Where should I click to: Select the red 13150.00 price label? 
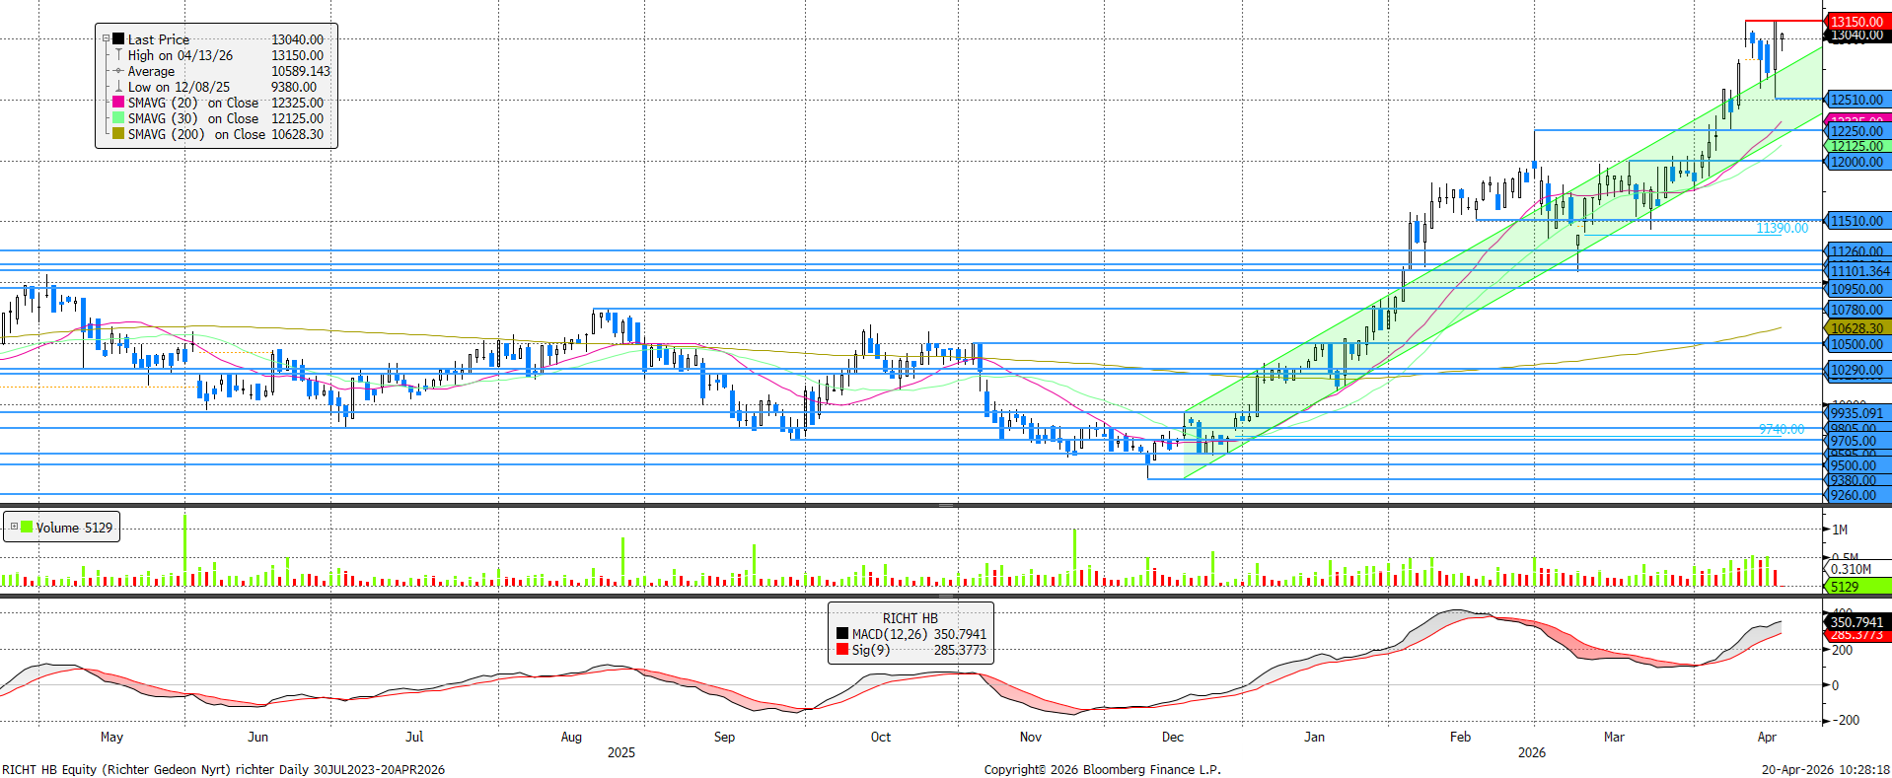(1856, 21)
